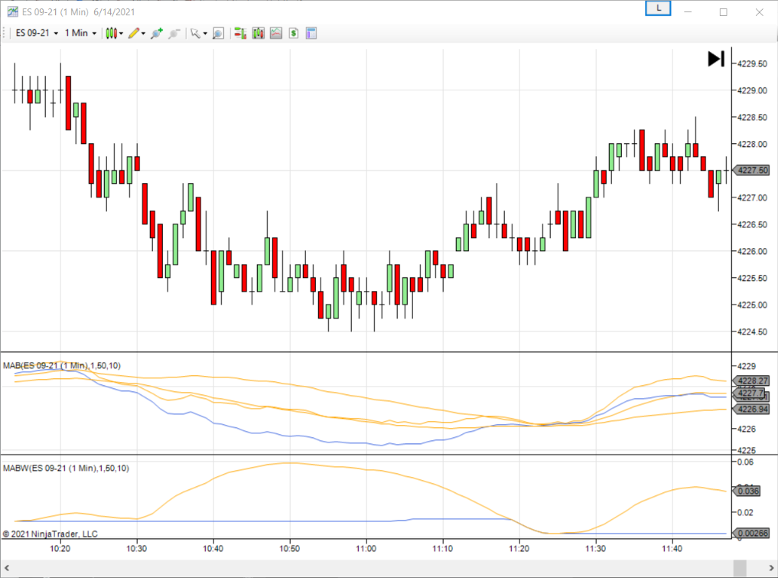778x578 pixels.
Task: Open the Drawing Tools pencil icon
Action: pos(132,33)
